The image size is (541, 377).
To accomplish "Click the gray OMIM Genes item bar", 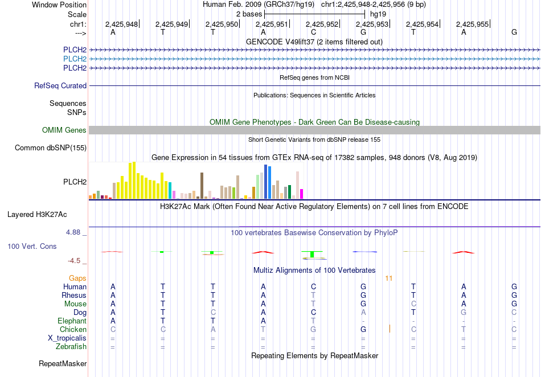I will [x=314, y=130].
